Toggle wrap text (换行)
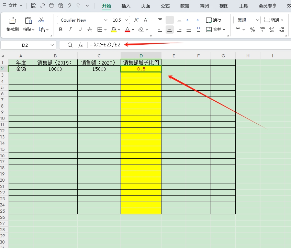The height and width of the screenshot is (248, 291). click(214, 20)
